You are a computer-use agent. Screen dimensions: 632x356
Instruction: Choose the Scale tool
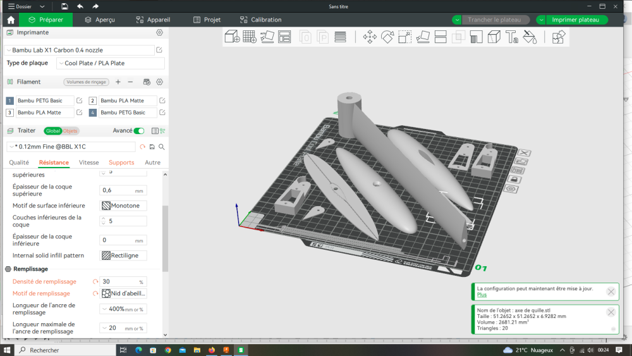[405, 37]
